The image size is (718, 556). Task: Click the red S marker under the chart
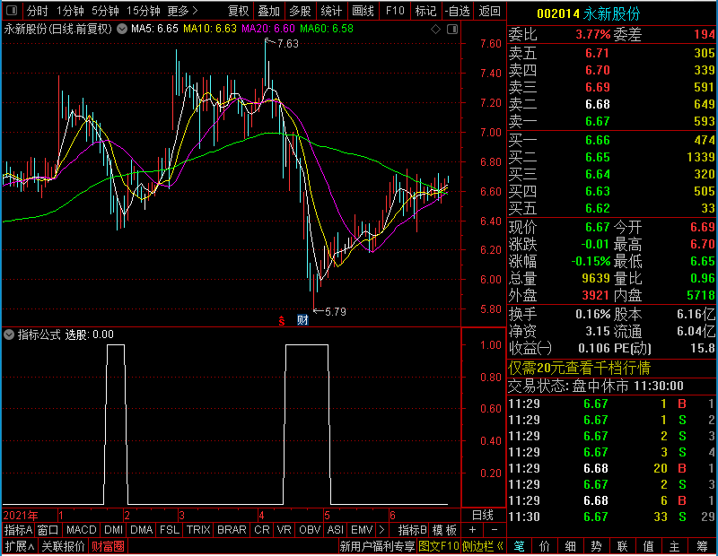(282, 321)
